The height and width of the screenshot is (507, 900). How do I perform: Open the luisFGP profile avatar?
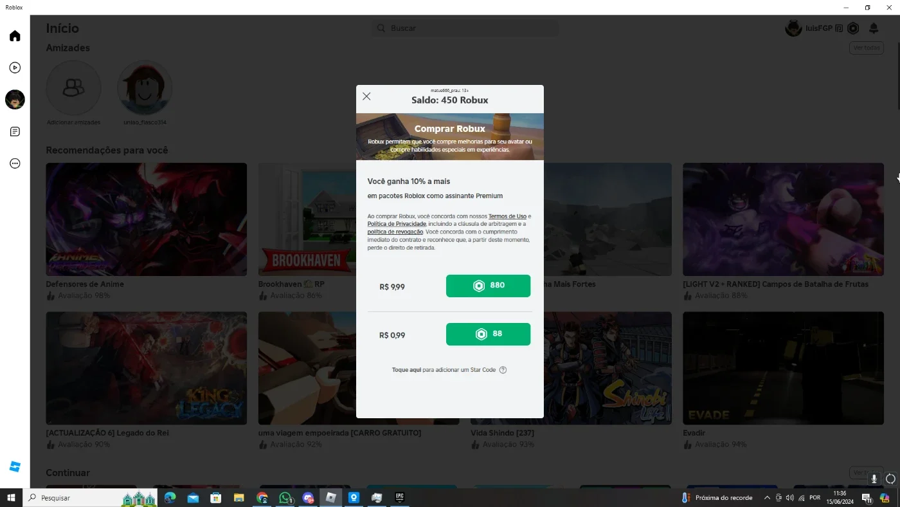click(793, 28)
